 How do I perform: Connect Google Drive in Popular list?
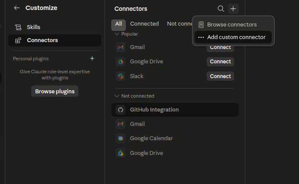(x=220, y=62)
